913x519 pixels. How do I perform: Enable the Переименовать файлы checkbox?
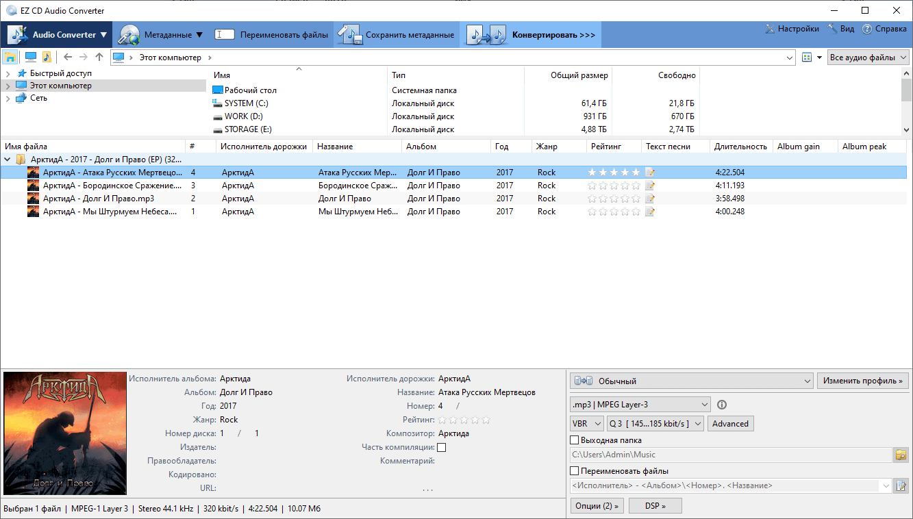coord(574,470)
